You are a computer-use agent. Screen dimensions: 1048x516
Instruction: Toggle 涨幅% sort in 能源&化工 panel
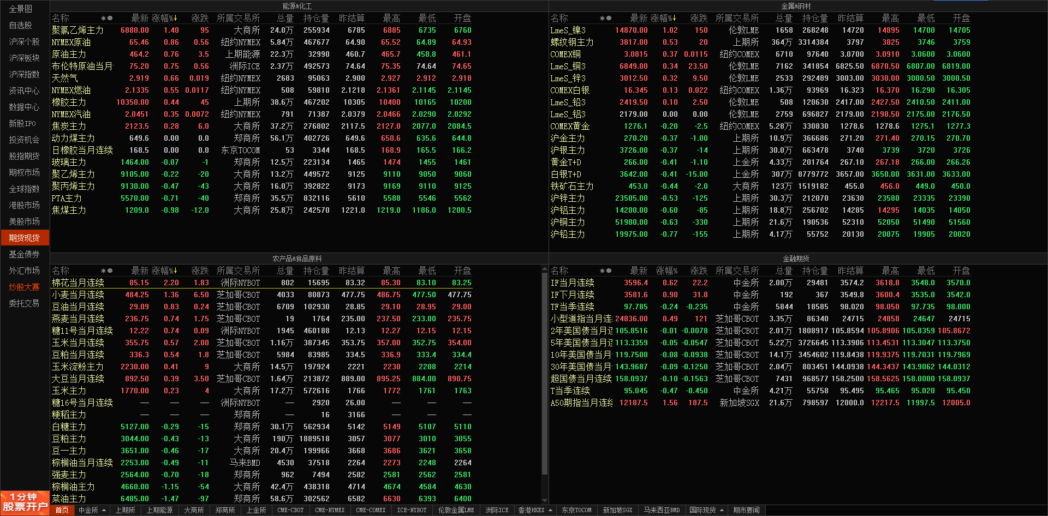(164, 18)
